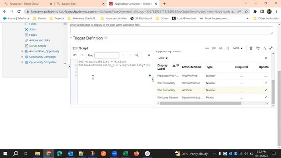Click the Find magnifier search icon

click(137, 55)
